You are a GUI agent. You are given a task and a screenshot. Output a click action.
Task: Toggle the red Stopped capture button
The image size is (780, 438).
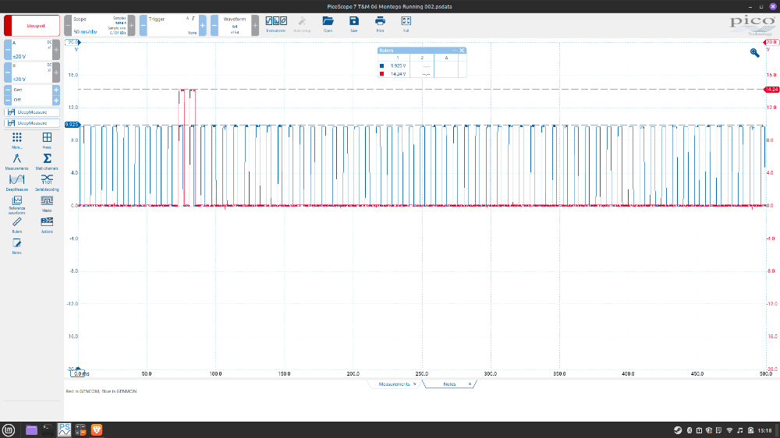(32, 26)
